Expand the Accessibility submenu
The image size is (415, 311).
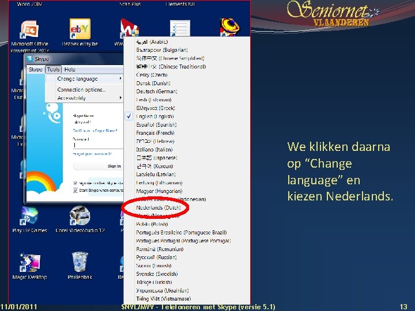click(x=84, y=98)
